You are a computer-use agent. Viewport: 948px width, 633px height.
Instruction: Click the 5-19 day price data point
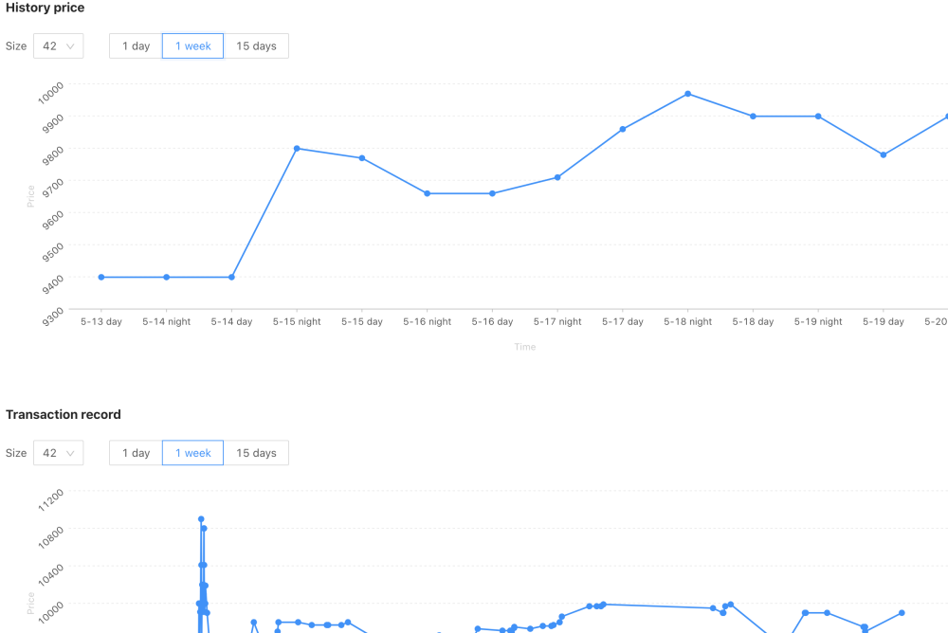884,155
